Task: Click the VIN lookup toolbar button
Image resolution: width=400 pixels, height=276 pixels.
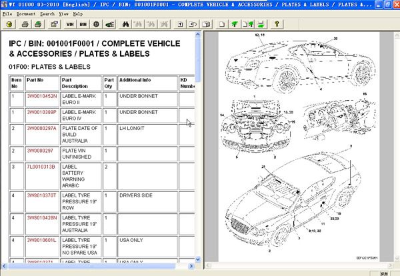Action: click(x=69, y=24)
